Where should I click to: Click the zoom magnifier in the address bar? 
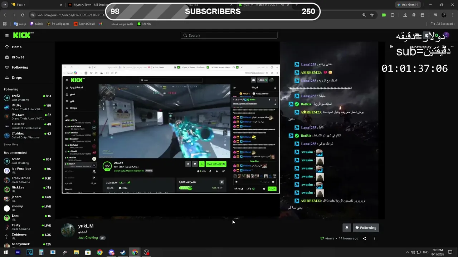coord(364,15)
